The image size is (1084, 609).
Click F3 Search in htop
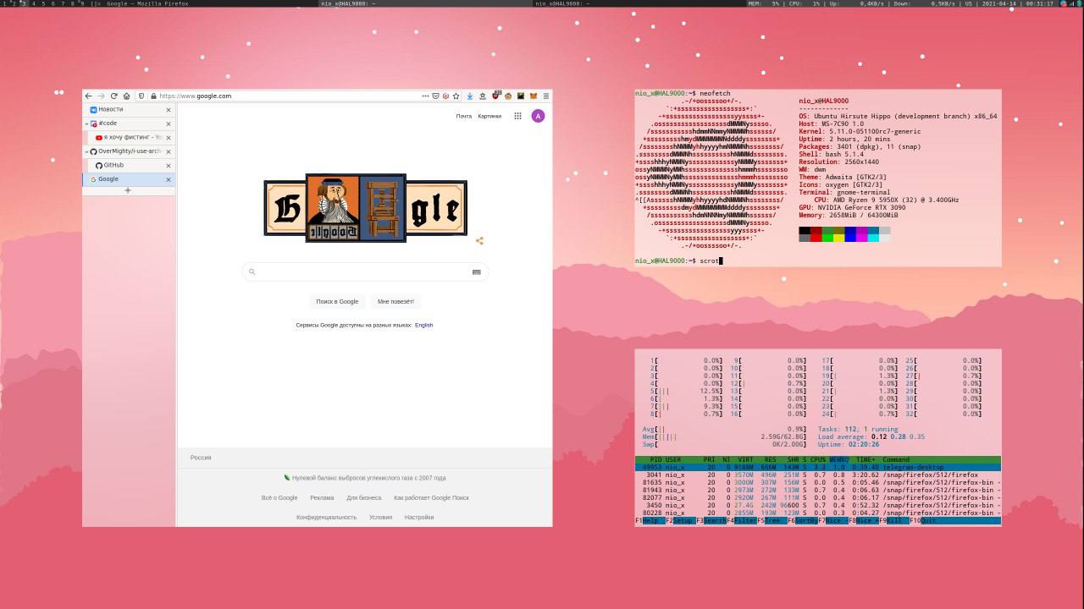(x=711, y=521)
